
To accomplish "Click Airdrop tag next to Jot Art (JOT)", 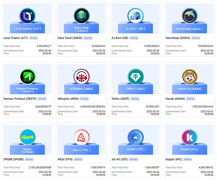I will click(133, 159).
